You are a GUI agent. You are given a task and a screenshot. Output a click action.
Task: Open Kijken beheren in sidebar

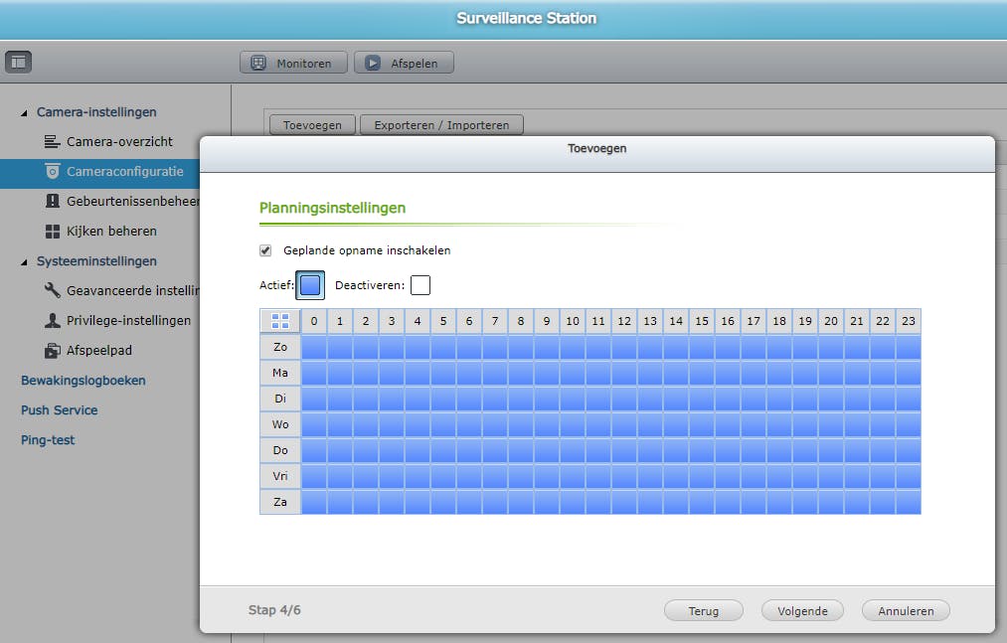[x=111, y=232]
